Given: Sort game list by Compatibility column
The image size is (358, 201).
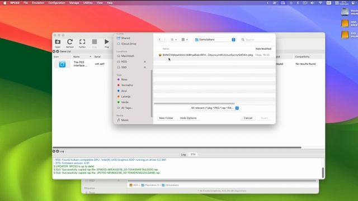Looking at the screenshot, I should tap(302, 56).
